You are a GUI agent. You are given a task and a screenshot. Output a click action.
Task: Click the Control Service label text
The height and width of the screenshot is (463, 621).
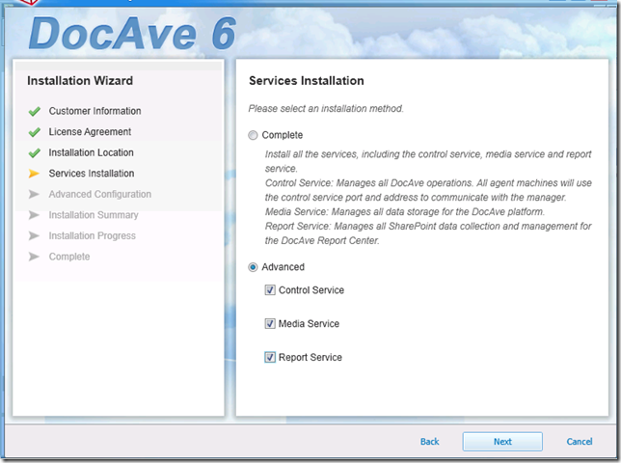311,290
